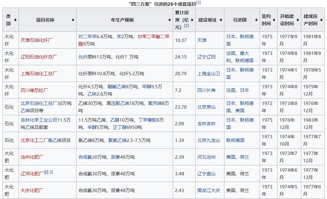The image size is (327, 199).
Task: Open 北京化工二厂 link
Action: [x=34, y=140]
